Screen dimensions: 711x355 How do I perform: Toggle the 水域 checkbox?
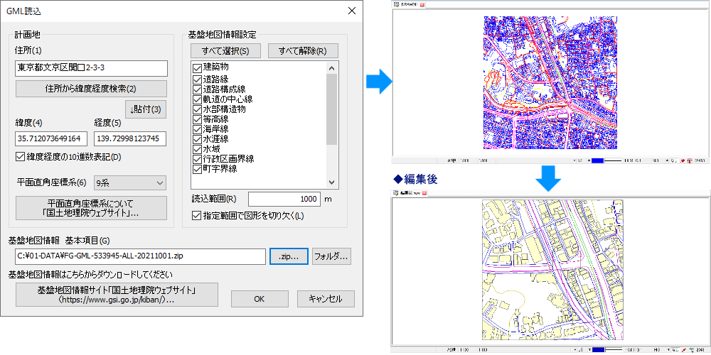(197, 149)
